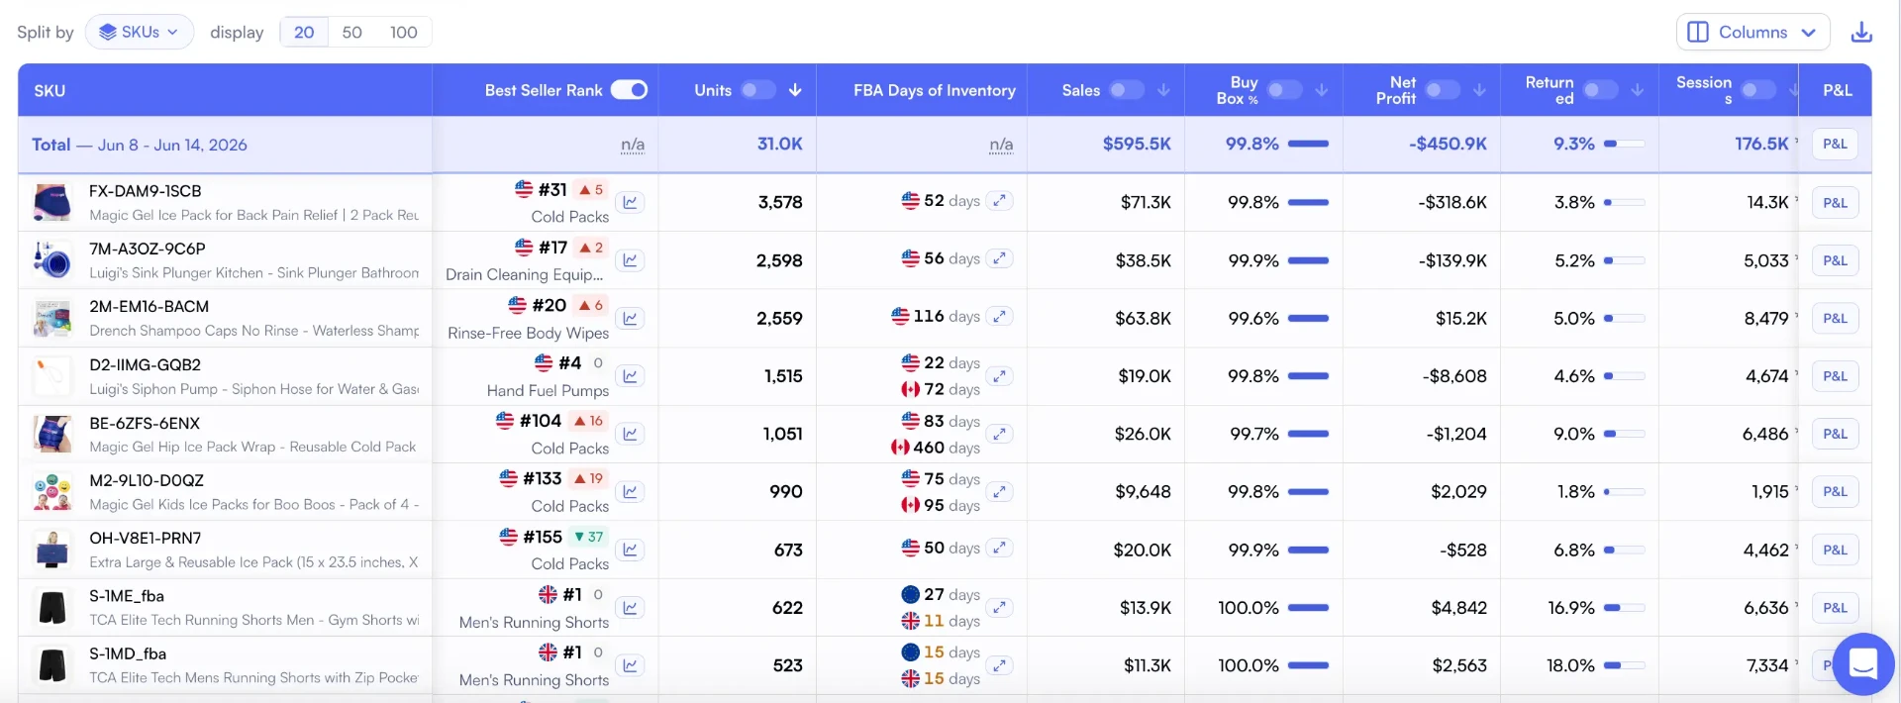Viewport: 1901px width, 703px height.
Task: Open the chat support bubble
Action: (1862, 663)
